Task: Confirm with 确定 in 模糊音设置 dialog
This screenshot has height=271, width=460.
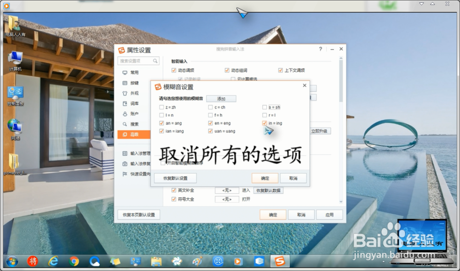Action: pos(265,178)
